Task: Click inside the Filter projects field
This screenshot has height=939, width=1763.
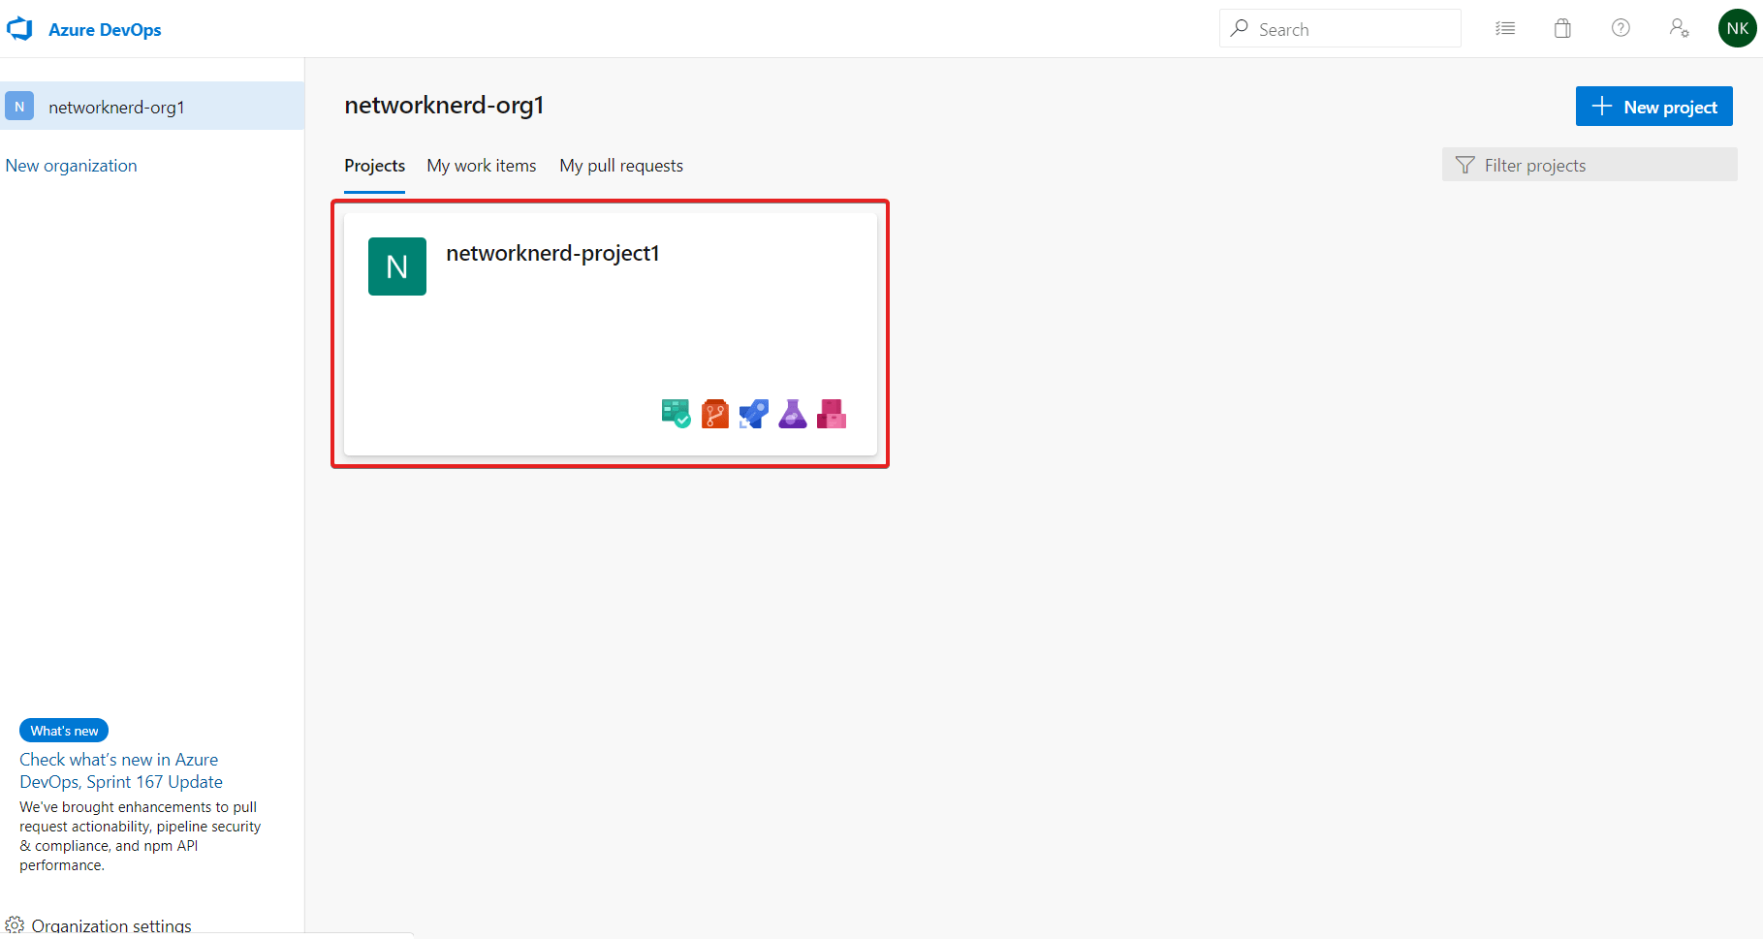Action: pyautogui.click(x=1590, y=165)
